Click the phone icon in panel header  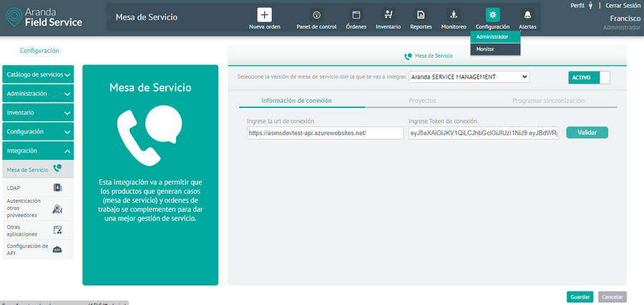409,56
